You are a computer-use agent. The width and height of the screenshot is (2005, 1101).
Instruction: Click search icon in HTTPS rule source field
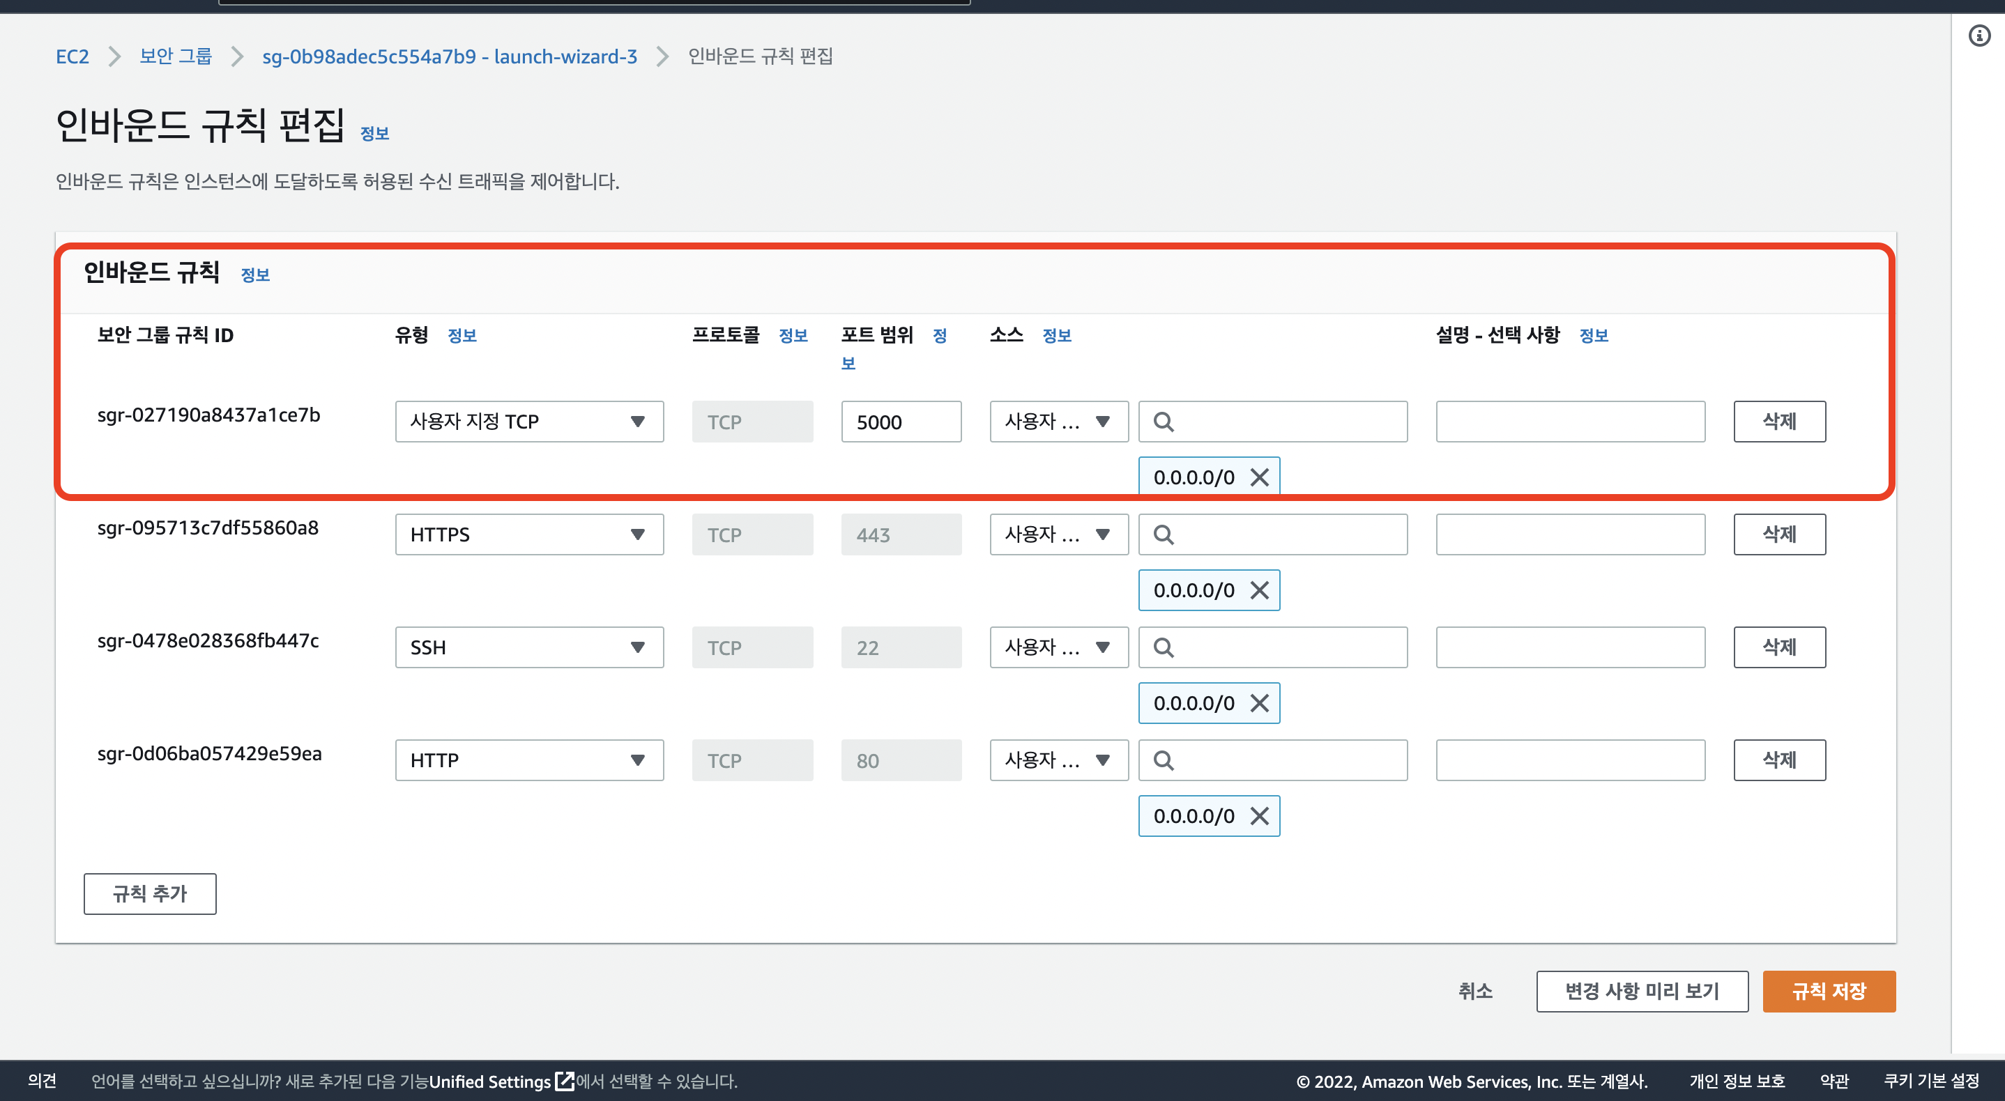click(1163, 534)
